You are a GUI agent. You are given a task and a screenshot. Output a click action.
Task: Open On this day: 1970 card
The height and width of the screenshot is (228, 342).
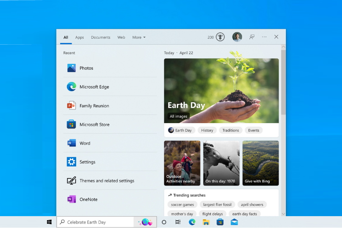221,163
